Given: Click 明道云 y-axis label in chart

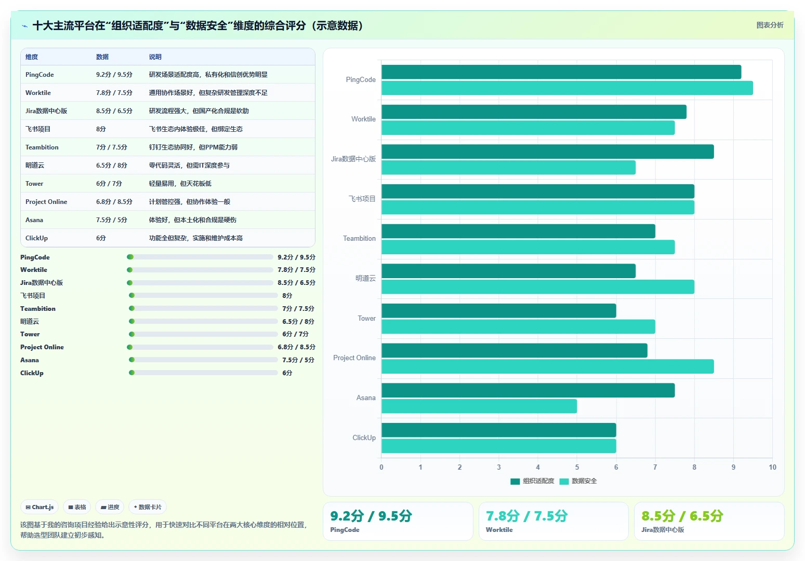Looking at the screenshot, I should coord(365,279).
